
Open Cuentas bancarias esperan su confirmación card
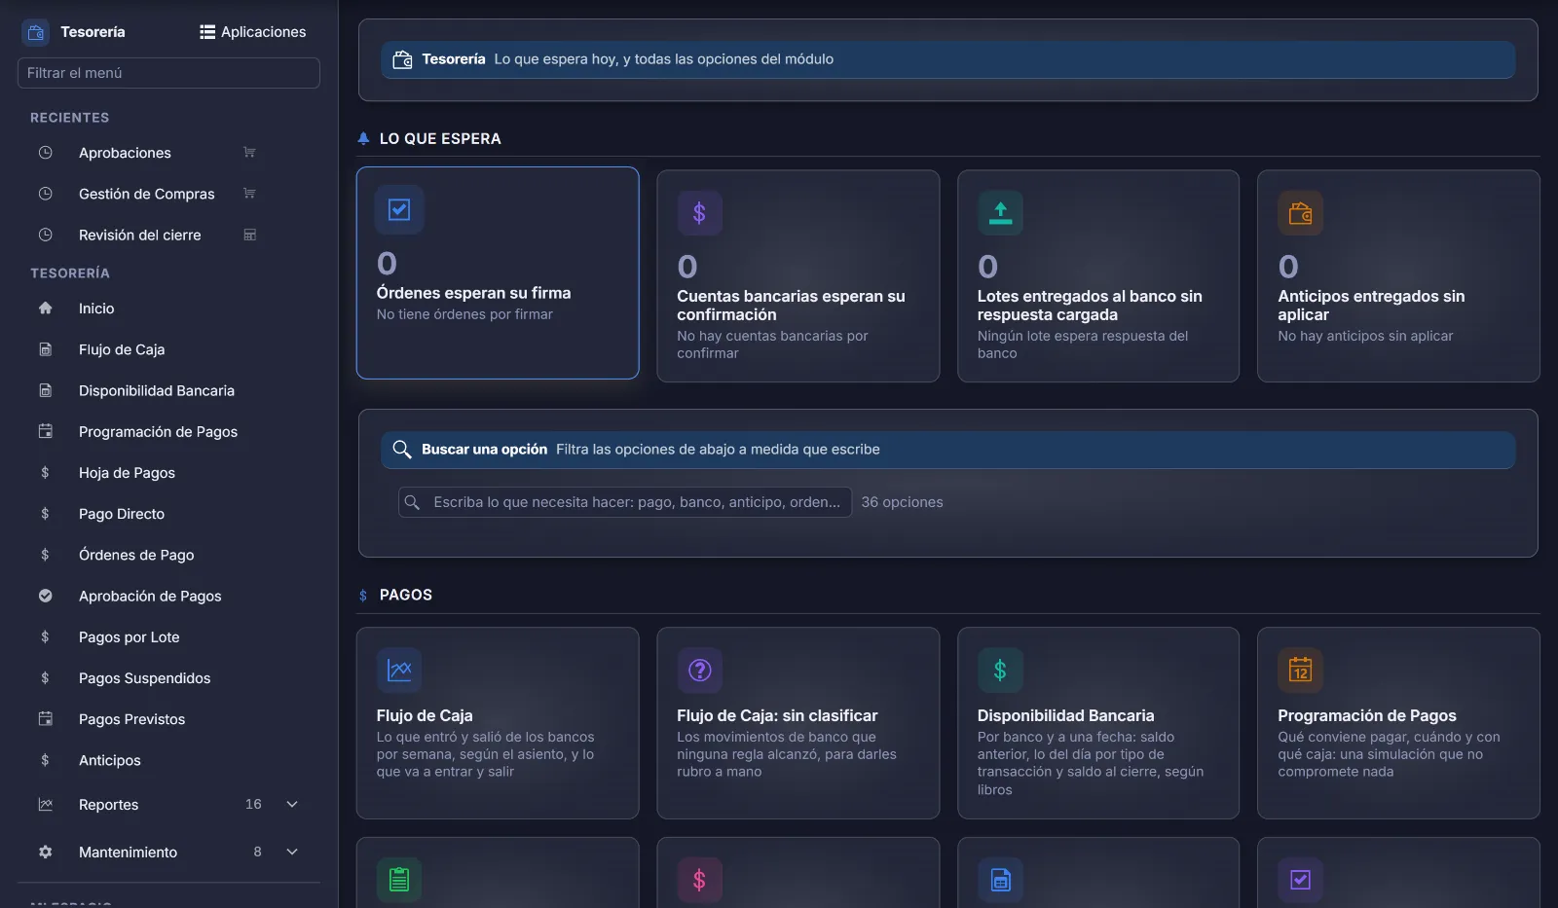[798, 276]
